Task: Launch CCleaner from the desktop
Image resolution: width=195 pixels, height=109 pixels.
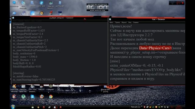Action: tap(14, 97)
